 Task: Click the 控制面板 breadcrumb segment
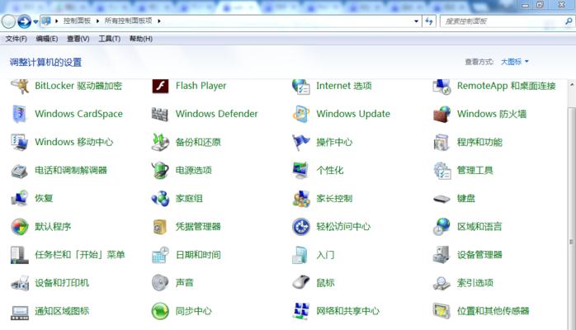pos(77,21)
